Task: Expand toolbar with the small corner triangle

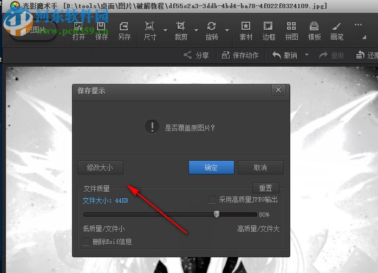Action: pos(364,37)
